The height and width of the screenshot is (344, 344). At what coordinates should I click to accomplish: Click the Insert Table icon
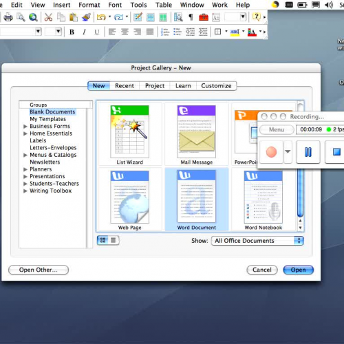point(151,17)
